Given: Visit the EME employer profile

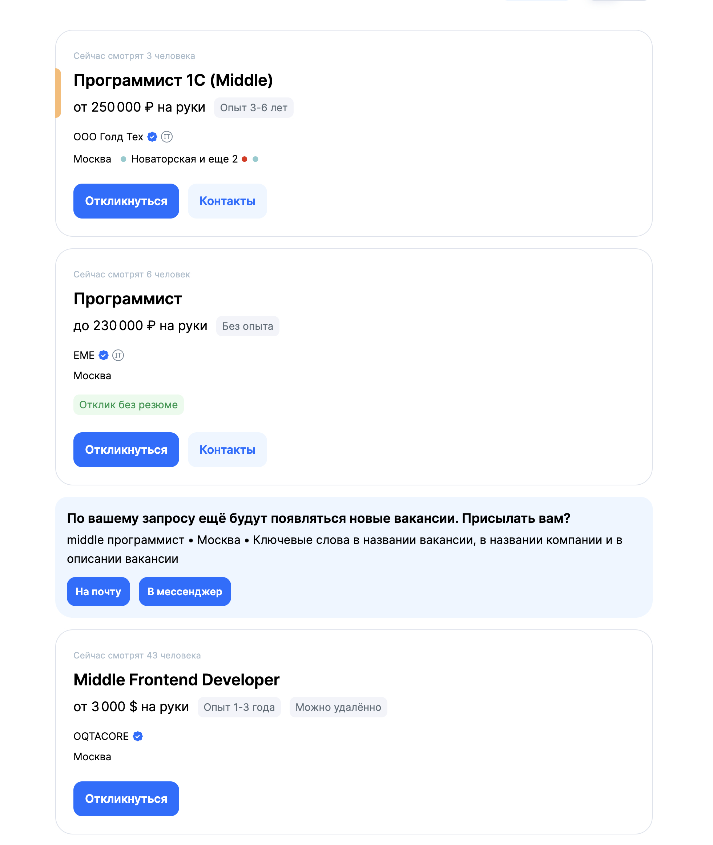Looking at the screenshot, I should pyautogui.click(x=84, y=355).
